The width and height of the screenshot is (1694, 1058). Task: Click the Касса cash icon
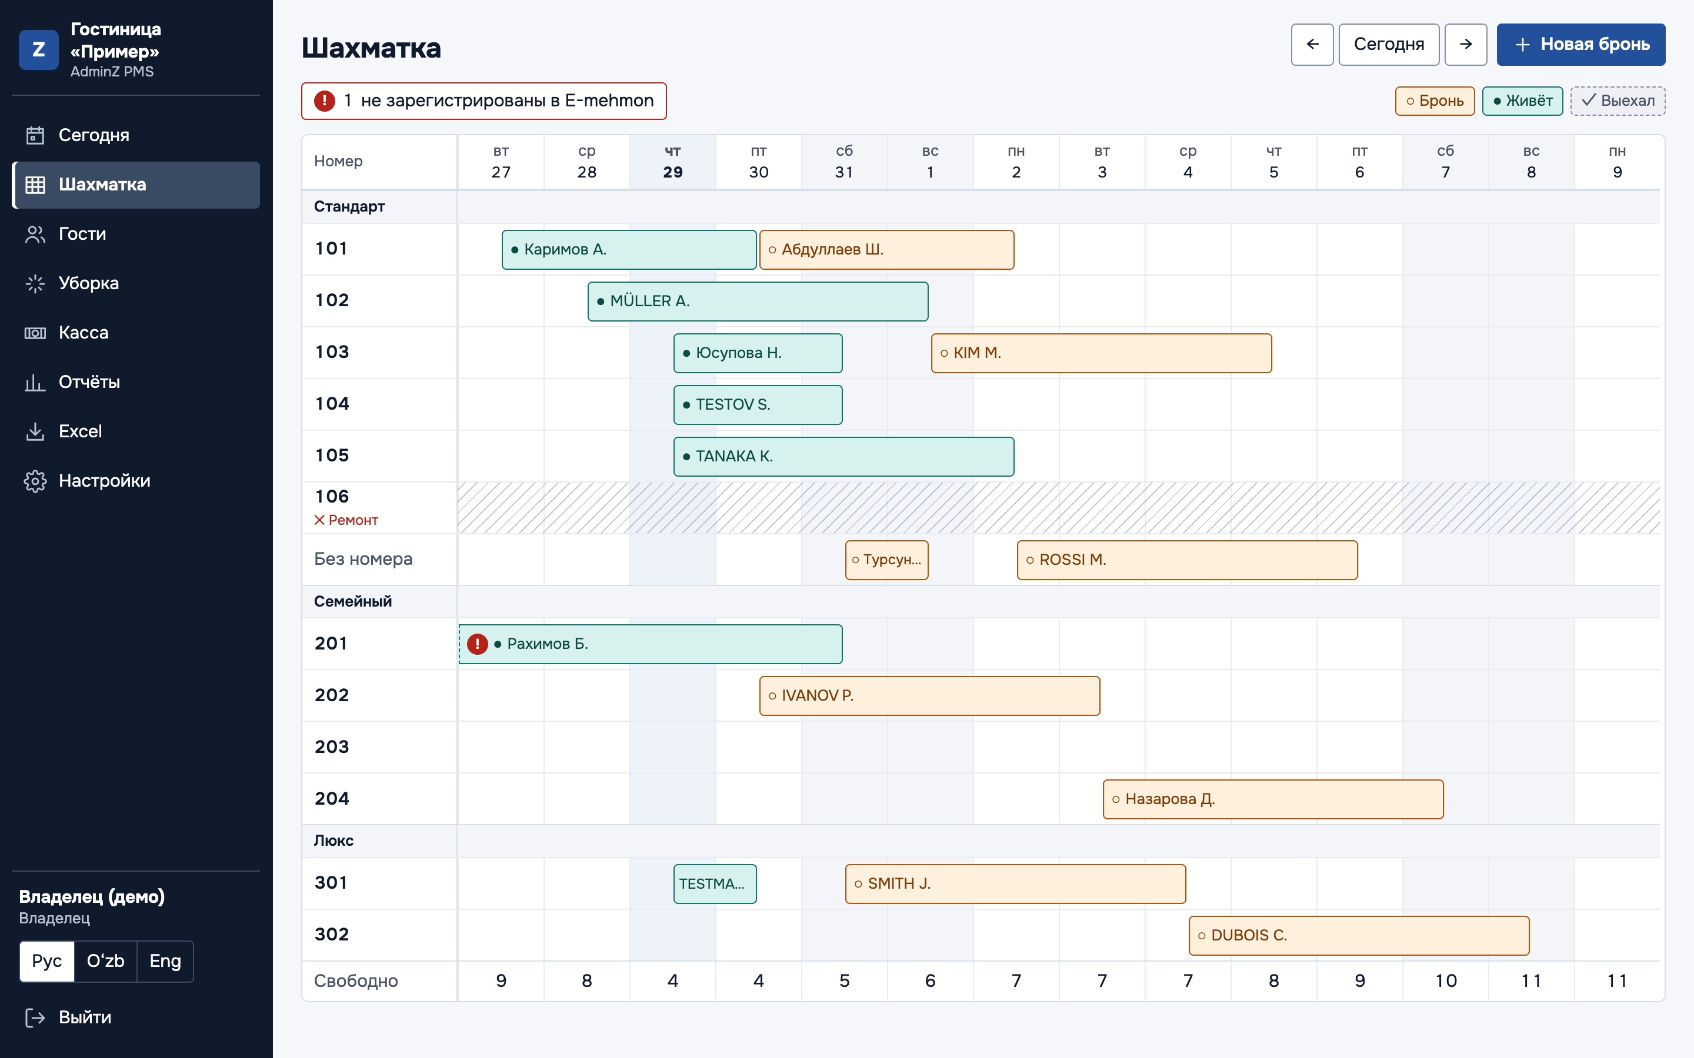[x=35, y=332]
